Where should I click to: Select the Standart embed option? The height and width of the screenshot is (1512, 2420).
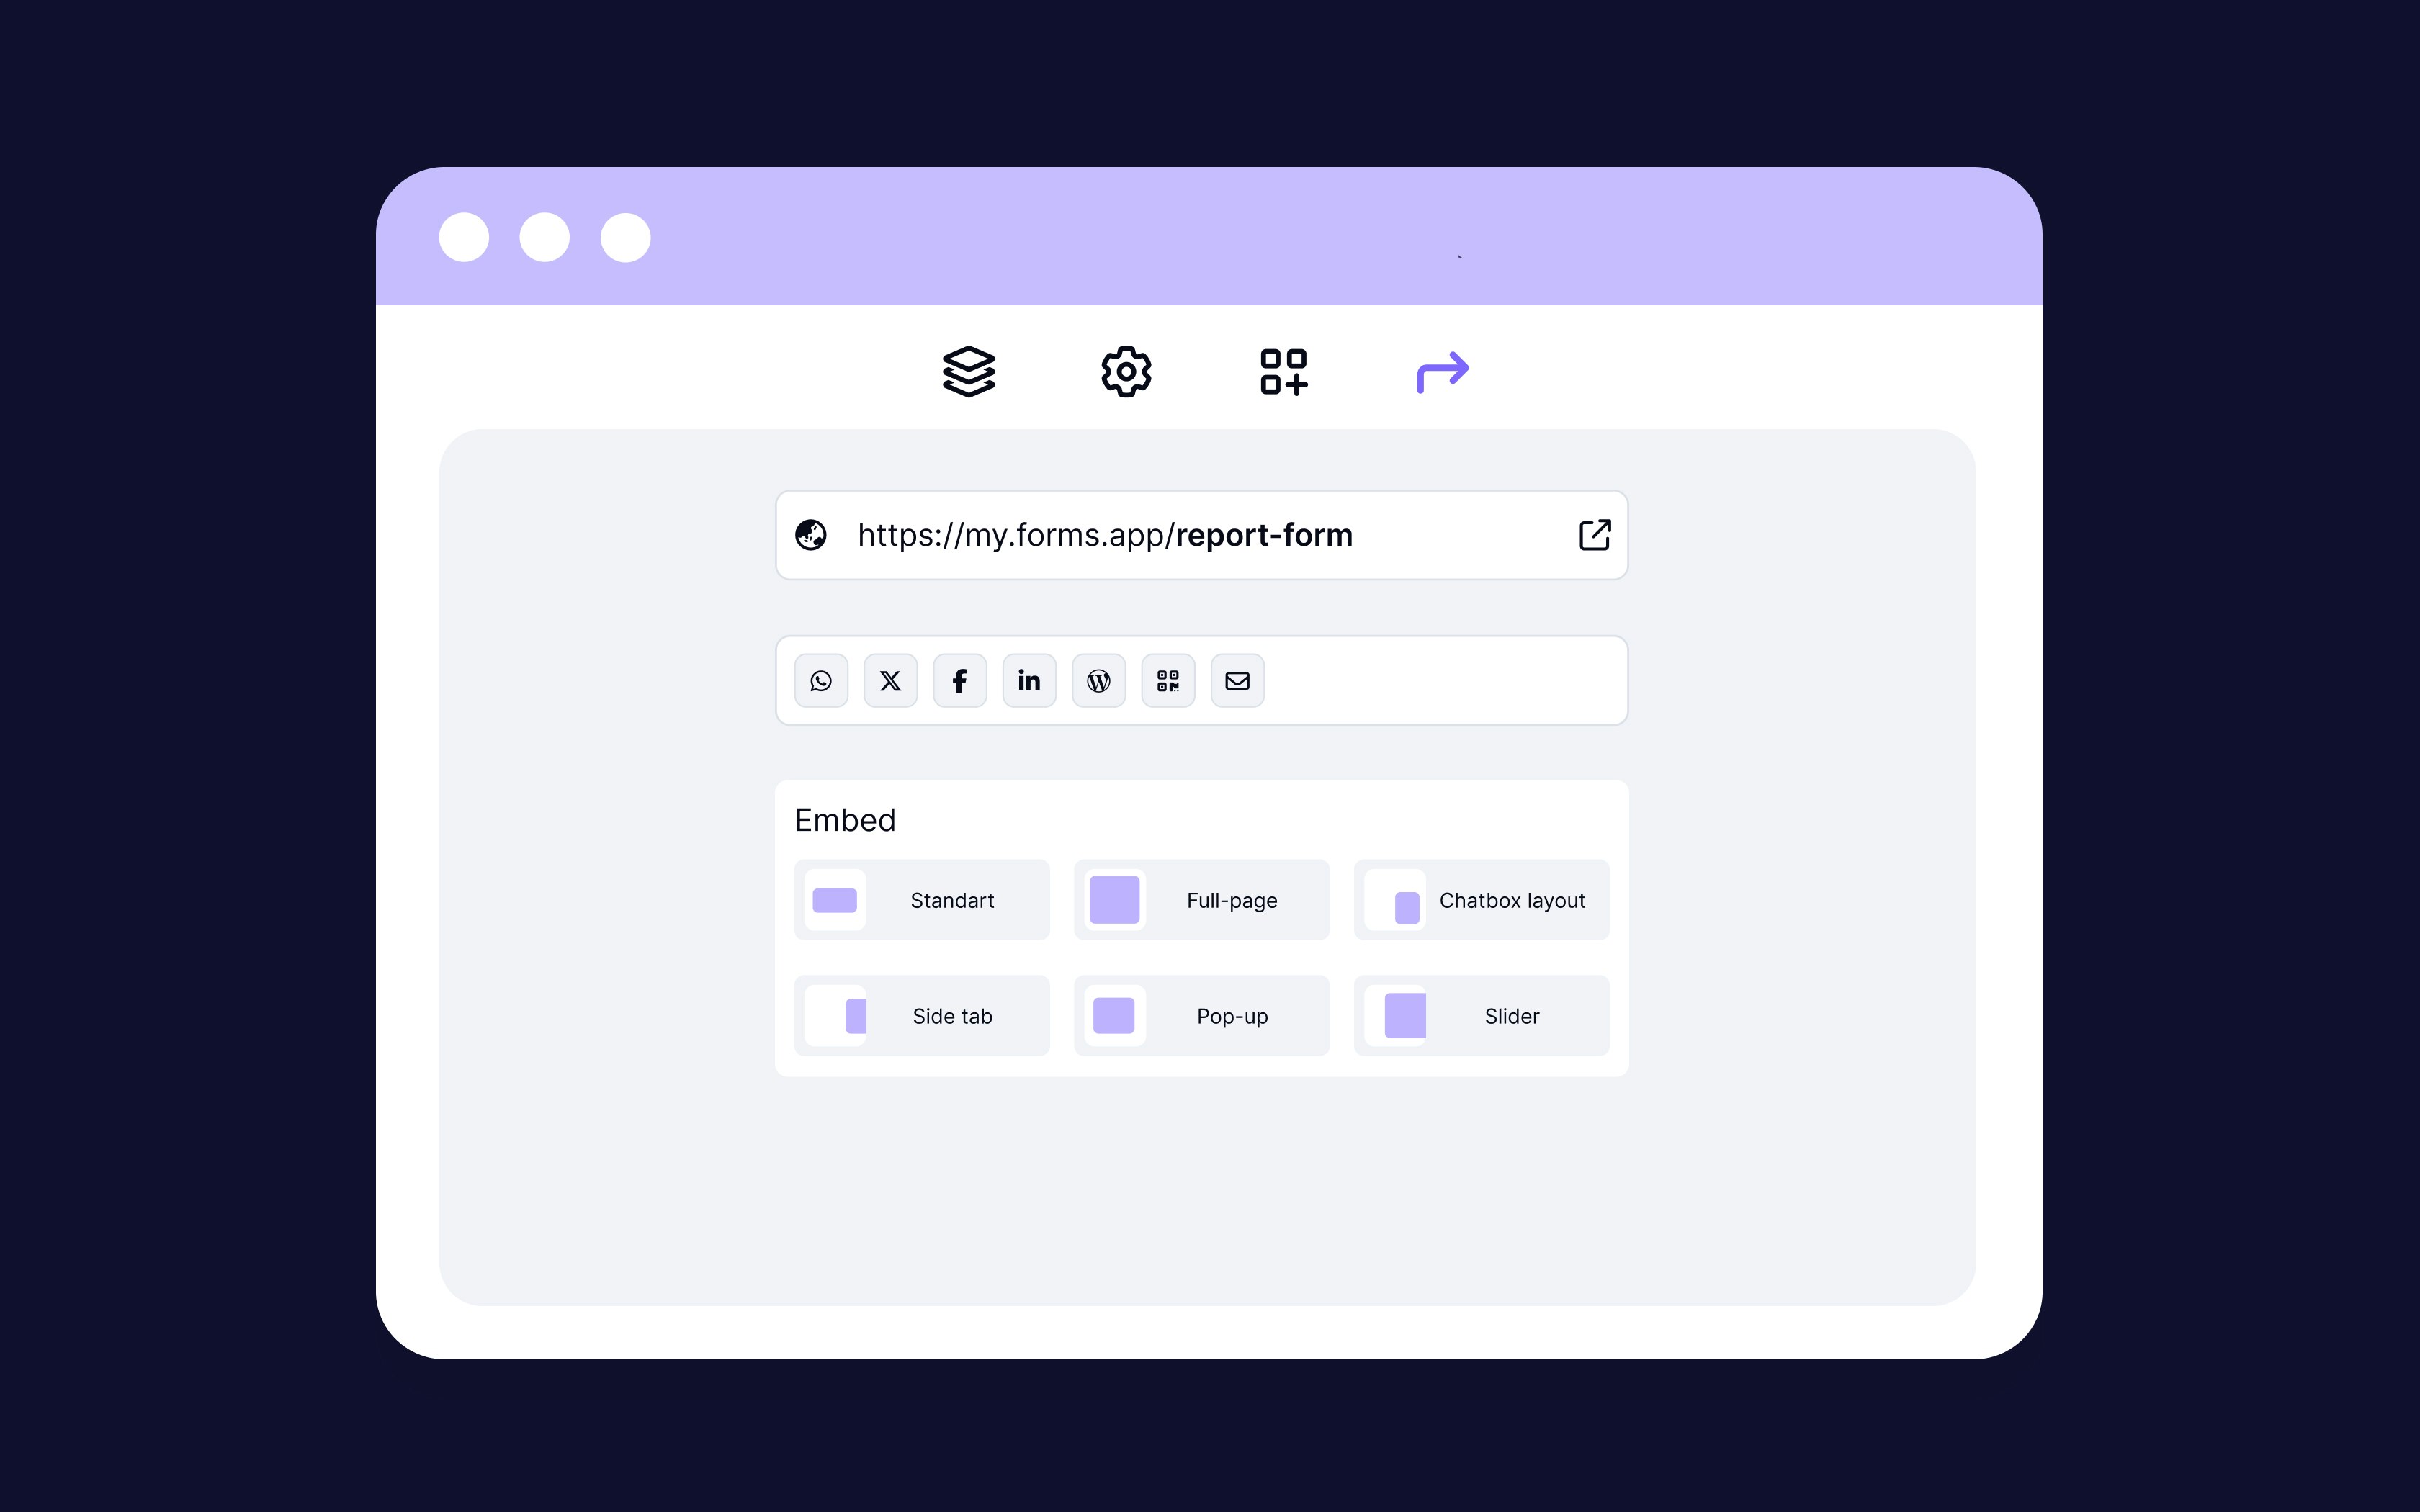pos(921,899)
